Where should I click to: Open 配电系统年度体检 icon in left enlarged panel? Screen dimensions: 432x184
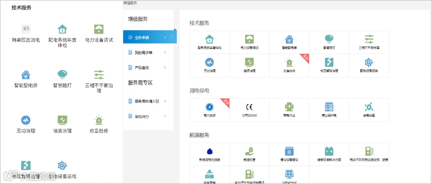(62, 29)
